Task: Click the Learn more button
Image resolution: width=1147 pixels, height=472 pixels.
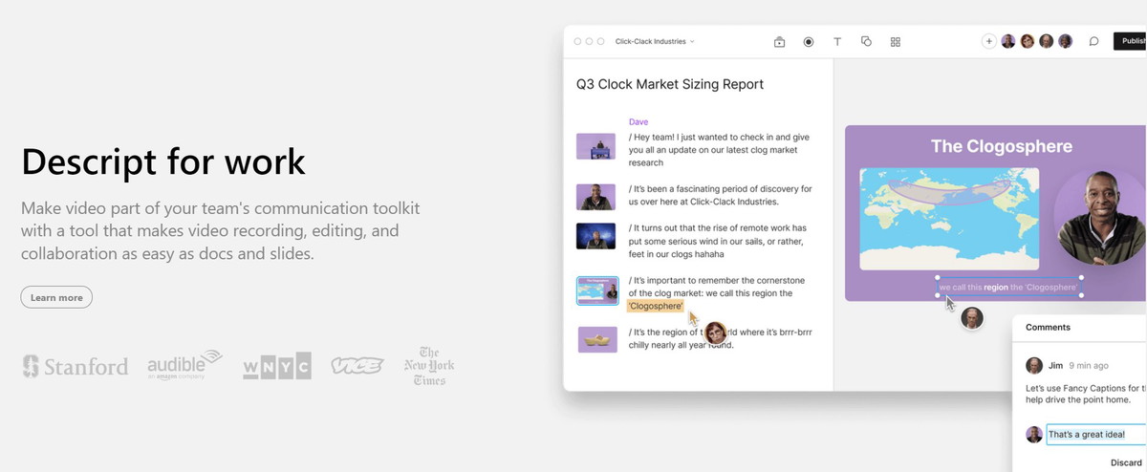Action: [56, 297]
